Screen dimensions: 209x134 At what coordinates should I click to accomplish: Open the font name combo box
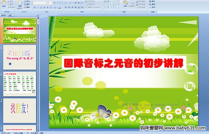(x=40, y=3)
